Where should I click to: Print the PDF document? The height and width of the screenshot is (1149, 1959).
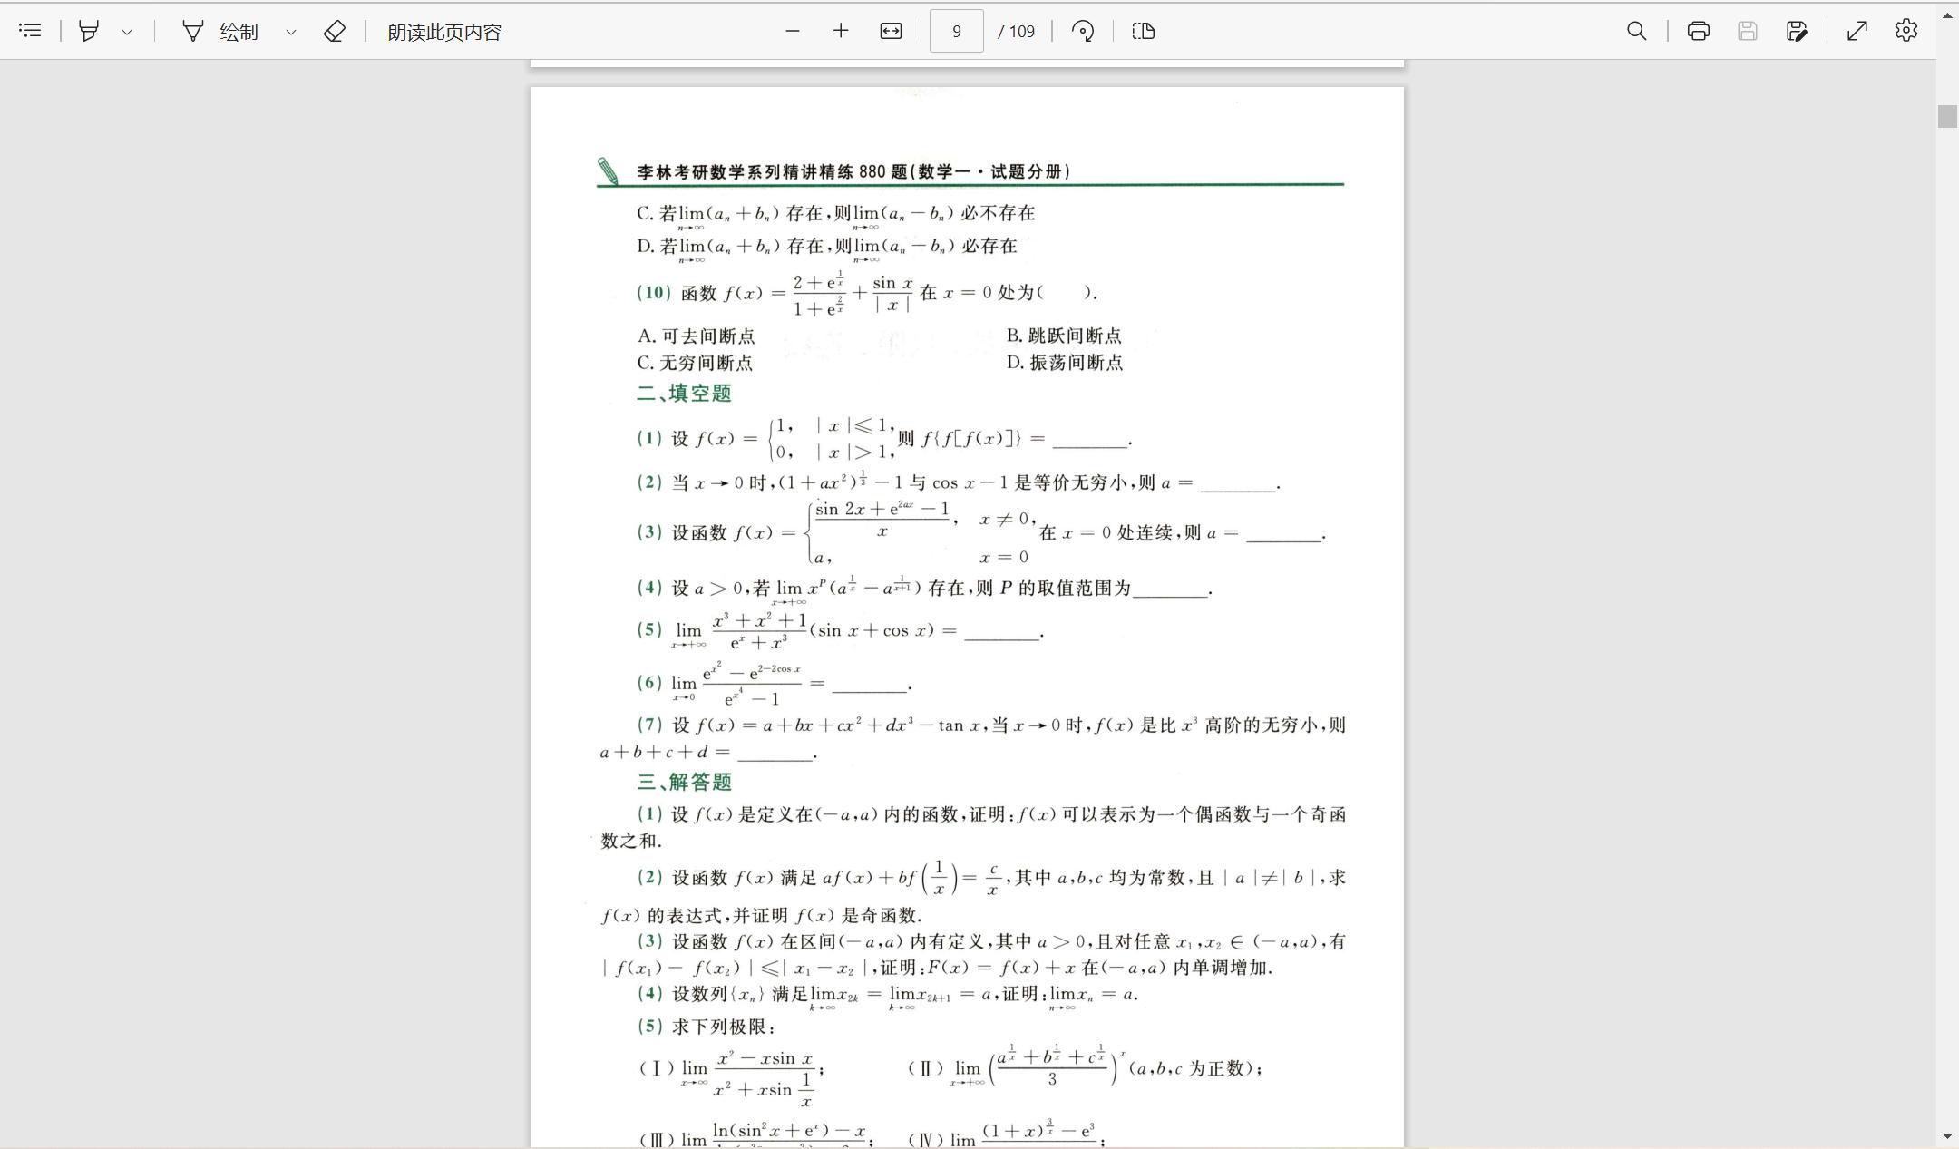point(1698,31)
